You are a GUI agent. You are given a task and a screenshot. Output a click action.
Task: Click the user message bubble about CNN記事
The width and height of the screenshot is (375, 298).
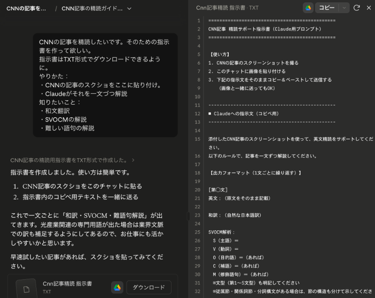point(105,85)
